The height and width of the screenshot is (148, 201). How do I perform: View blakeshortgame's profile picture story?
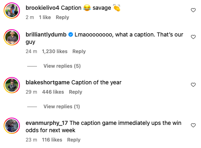(12, 85)
